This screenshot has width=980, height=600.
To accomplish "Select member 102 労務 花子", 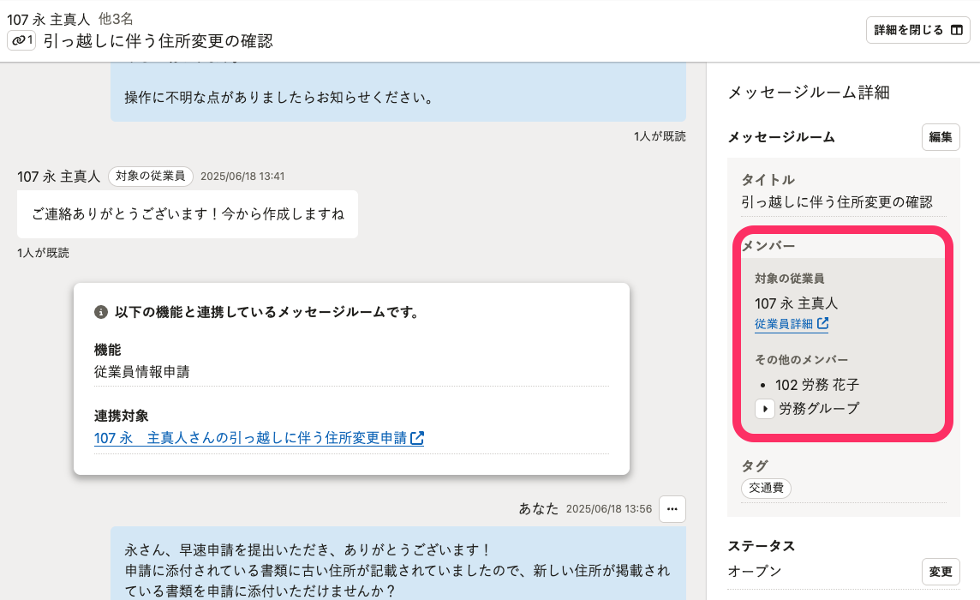I will 816,385.
